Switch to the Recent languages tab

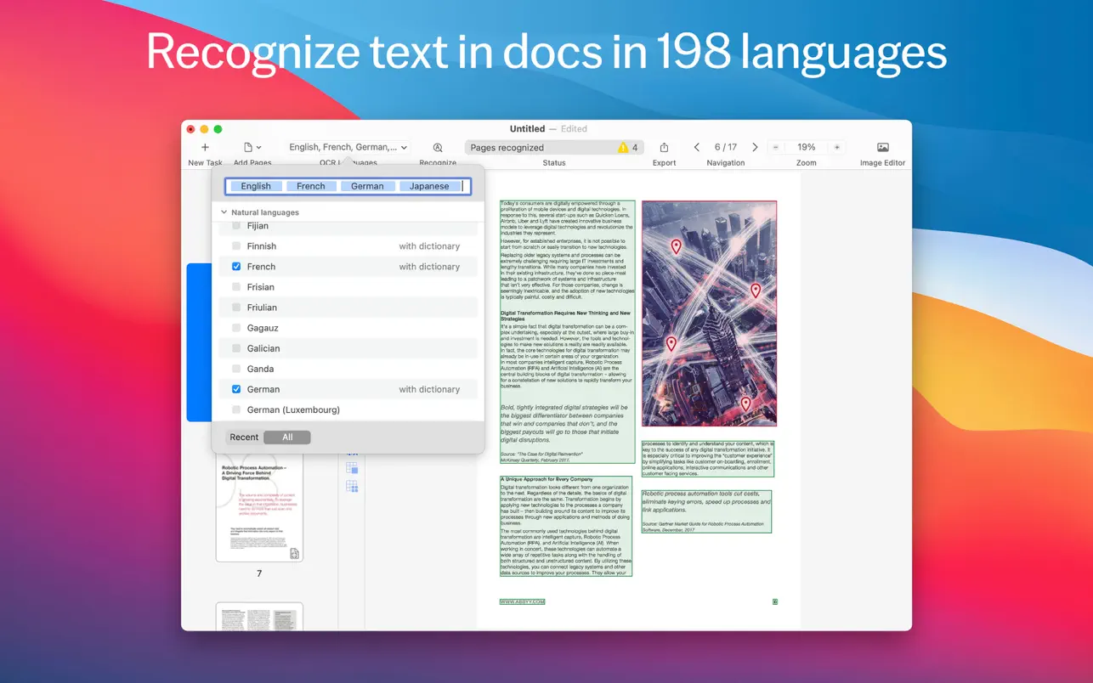pos(244,437)
